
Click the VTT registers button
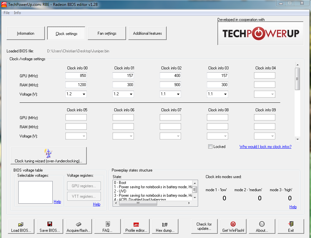point(84,196)
